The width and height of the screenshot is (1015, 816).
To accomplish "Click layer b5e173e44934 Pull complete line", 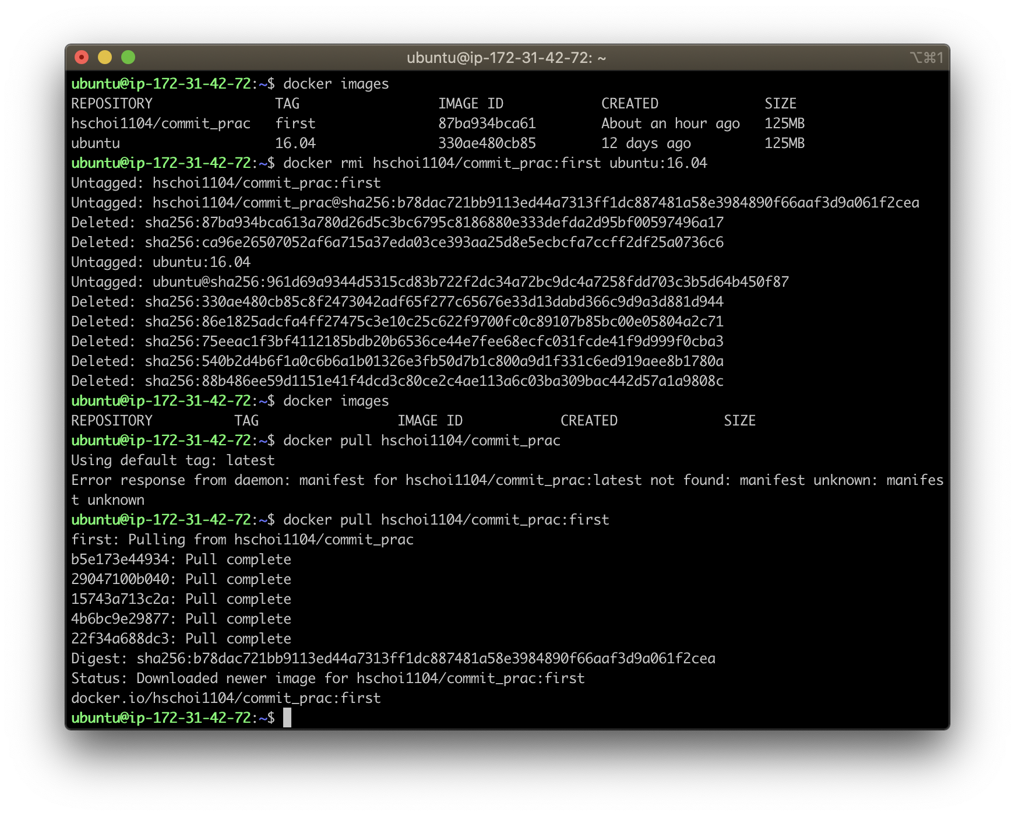I will (181, 560).
